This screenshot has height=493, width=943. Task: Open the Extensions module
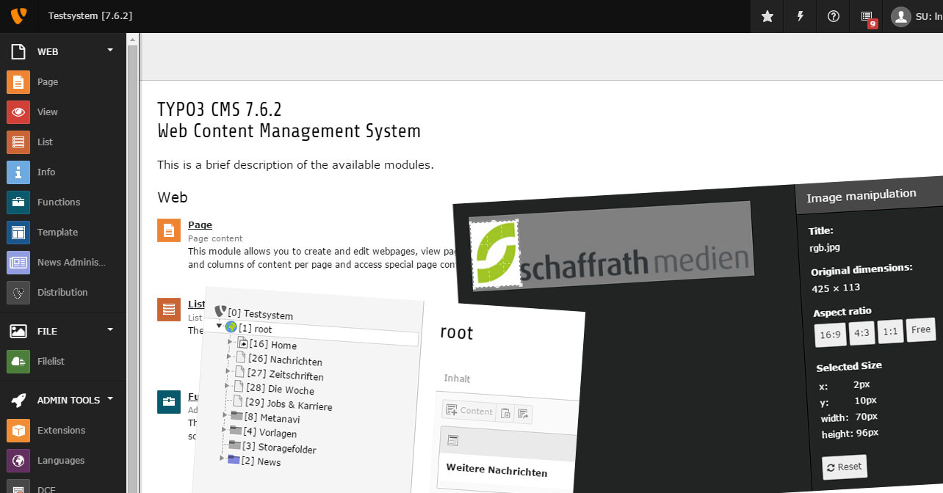tap(61, 431)
